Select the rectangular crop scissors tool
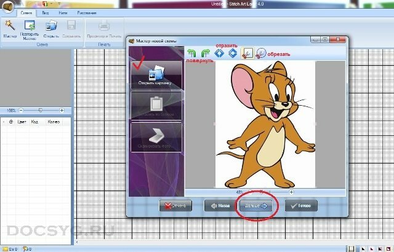This screenshot has width=394, height=252. click(x=247, y=53)
